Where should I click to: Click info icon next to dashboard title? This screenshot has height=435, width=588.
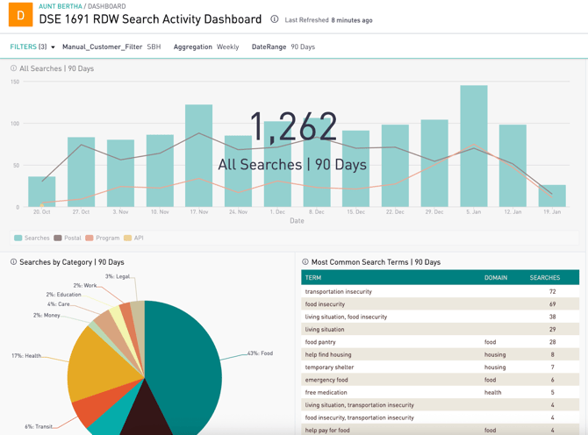(275, 19)
